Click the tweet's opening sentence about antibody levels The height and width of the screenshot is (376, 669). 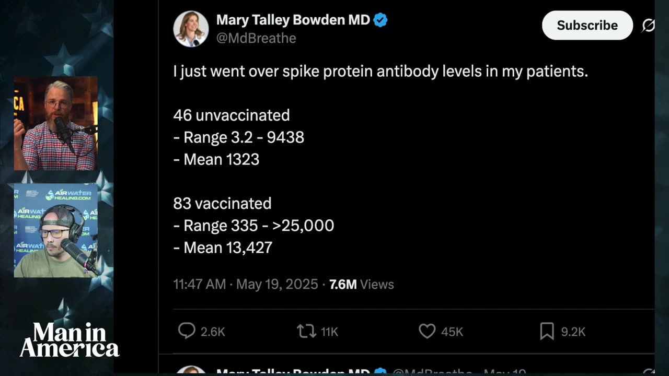click(x=380, y=71)
